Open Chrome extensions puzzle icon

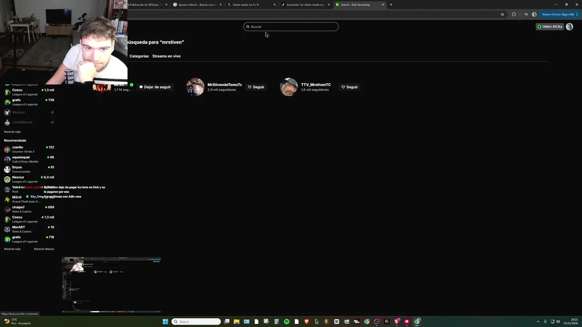(x=514, y=15)
